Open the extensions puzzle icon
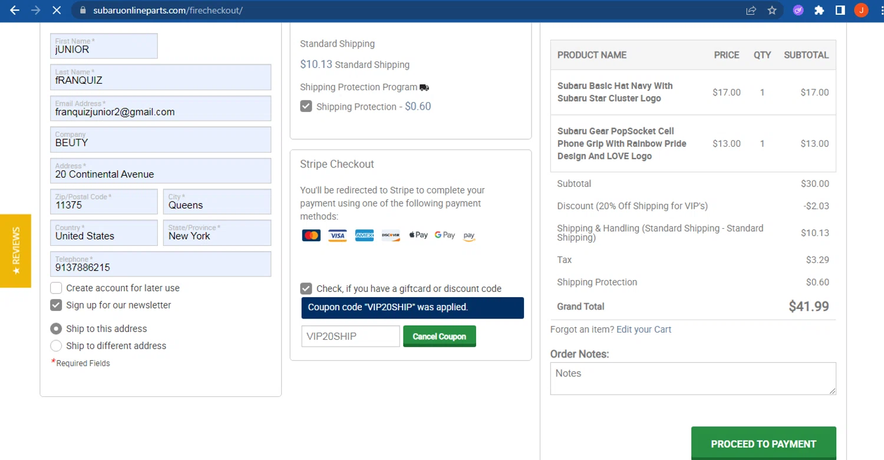The height and width of the screenshot is (460, 884). [x=819, y=10]
